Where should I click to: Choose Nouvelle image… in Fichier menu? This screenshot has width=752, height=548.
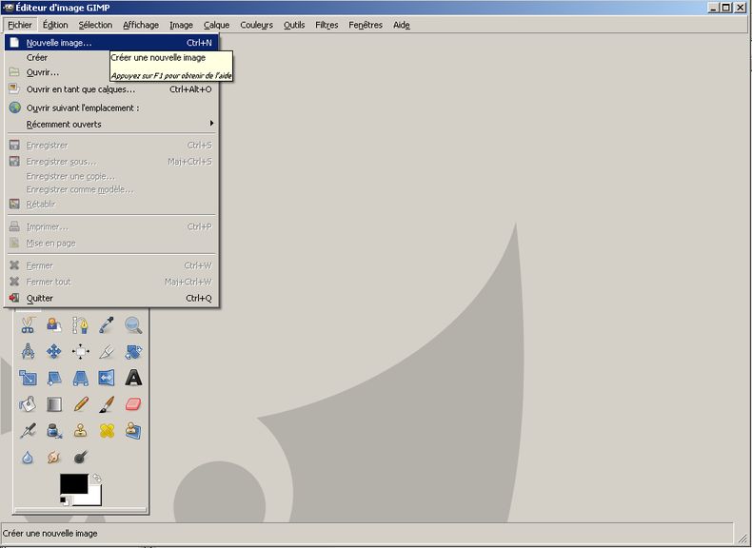coord(111,43)
